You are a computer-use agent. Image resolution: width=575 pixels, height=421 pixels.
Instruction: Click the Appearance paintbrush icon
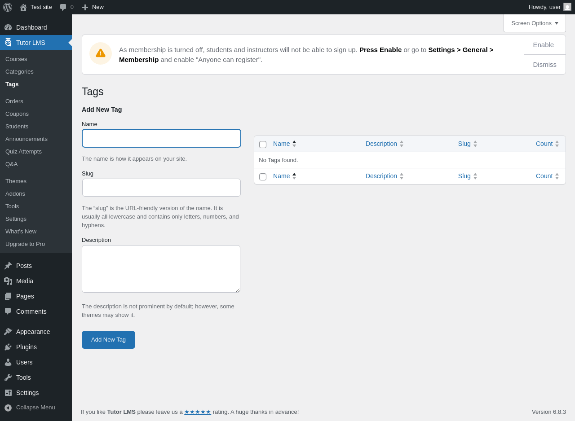(x=8, y=332)
